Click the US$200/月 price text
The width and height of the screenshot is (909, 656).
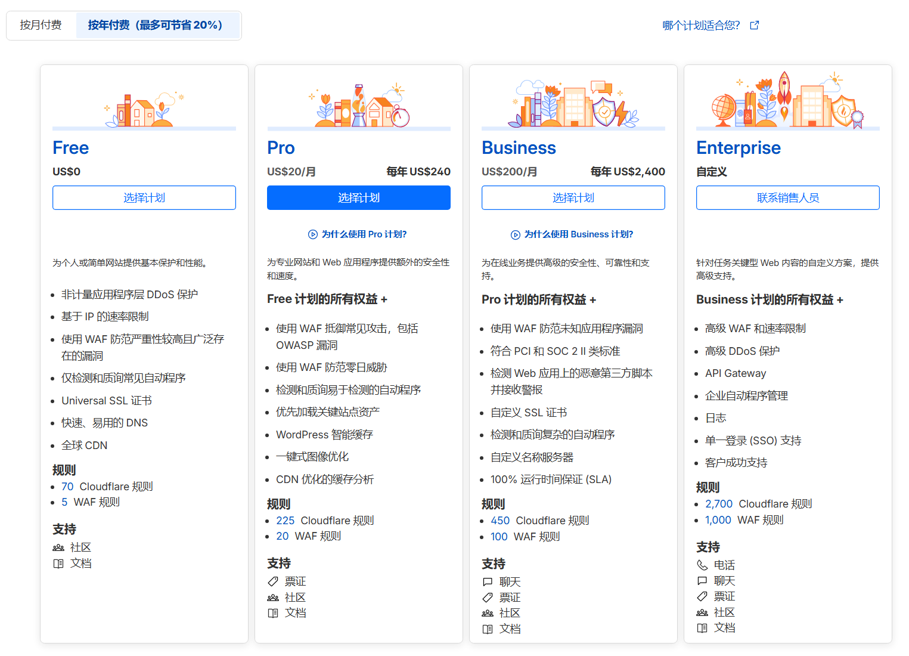509,172
